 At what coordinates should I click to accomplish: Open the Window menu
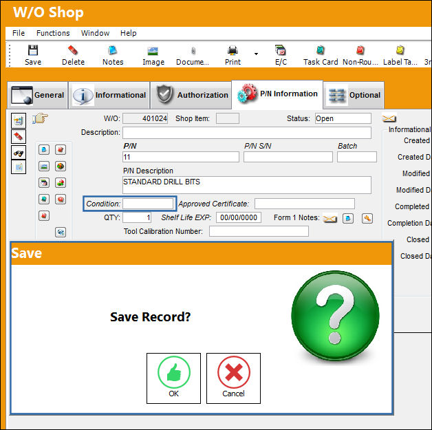95,33
